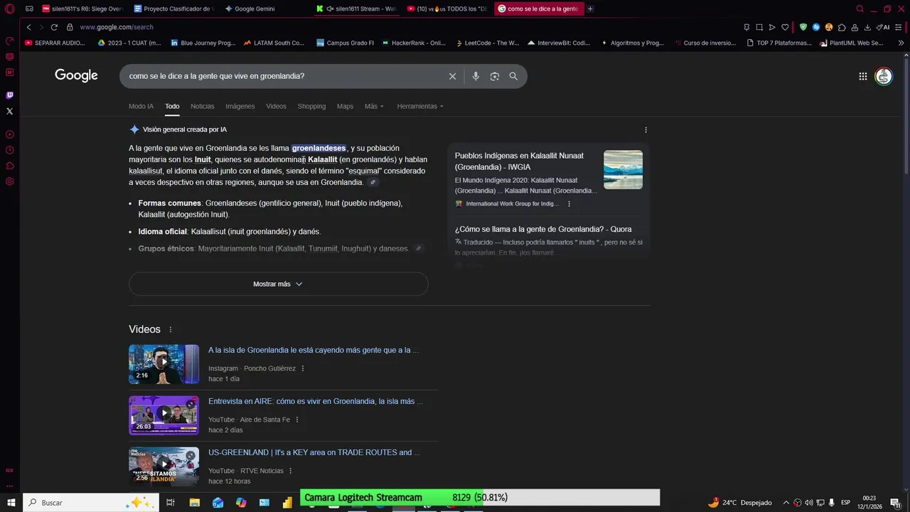Click the browser address bar URL
Screen dimensions: 910x512
117,27
